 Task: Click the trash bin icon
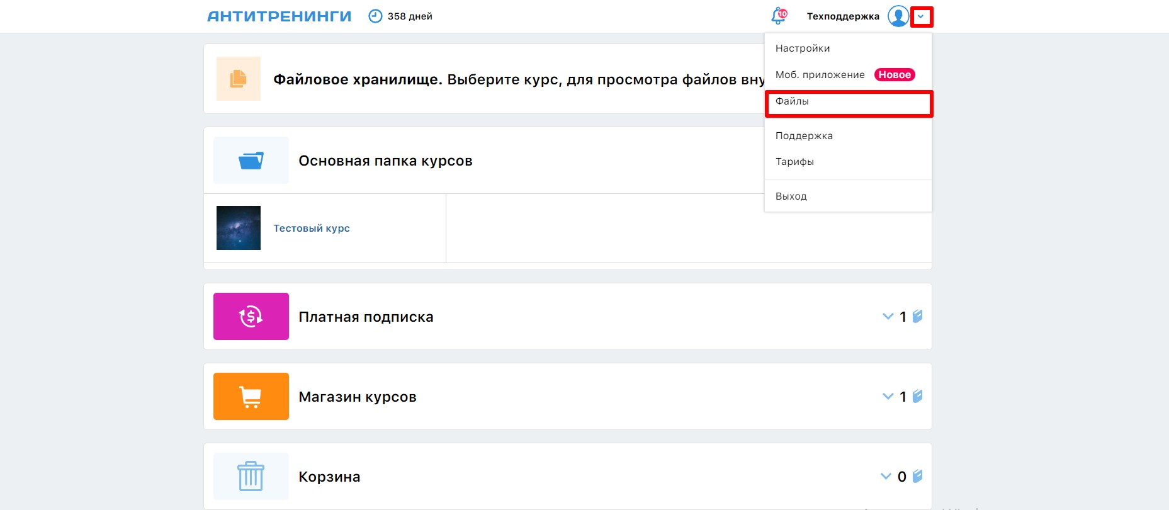coord(251,476)
